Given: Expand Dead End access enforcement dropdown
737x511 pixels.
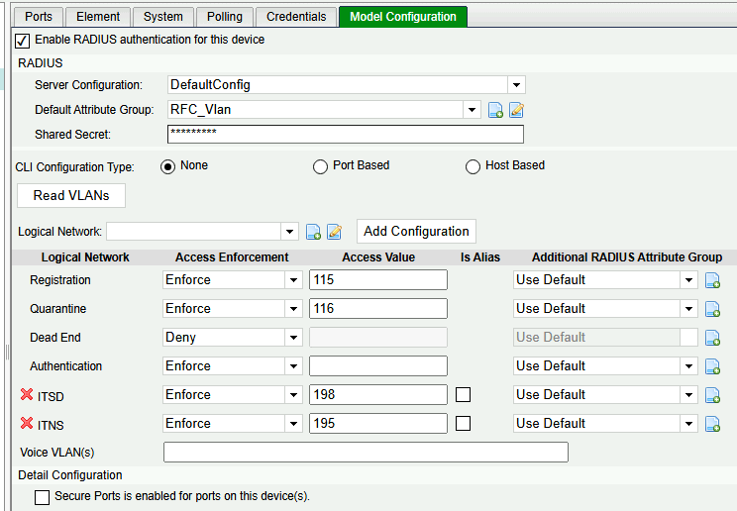Looking at the screenshot, I should click(293, 338).
